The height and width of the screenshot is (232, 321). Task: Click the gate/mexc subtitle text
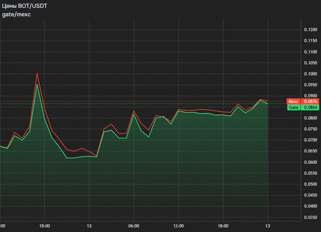[16, 14]
